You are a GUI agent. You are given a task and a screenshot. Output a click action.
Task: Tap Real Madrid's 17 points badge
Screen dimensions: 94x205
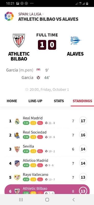pos(83,121)
